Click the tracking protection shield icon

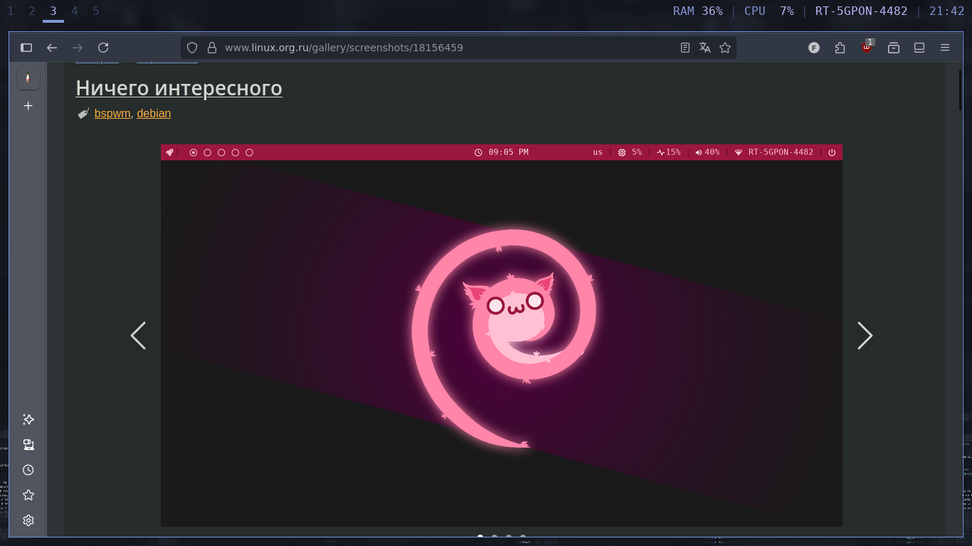click(191, 48)
